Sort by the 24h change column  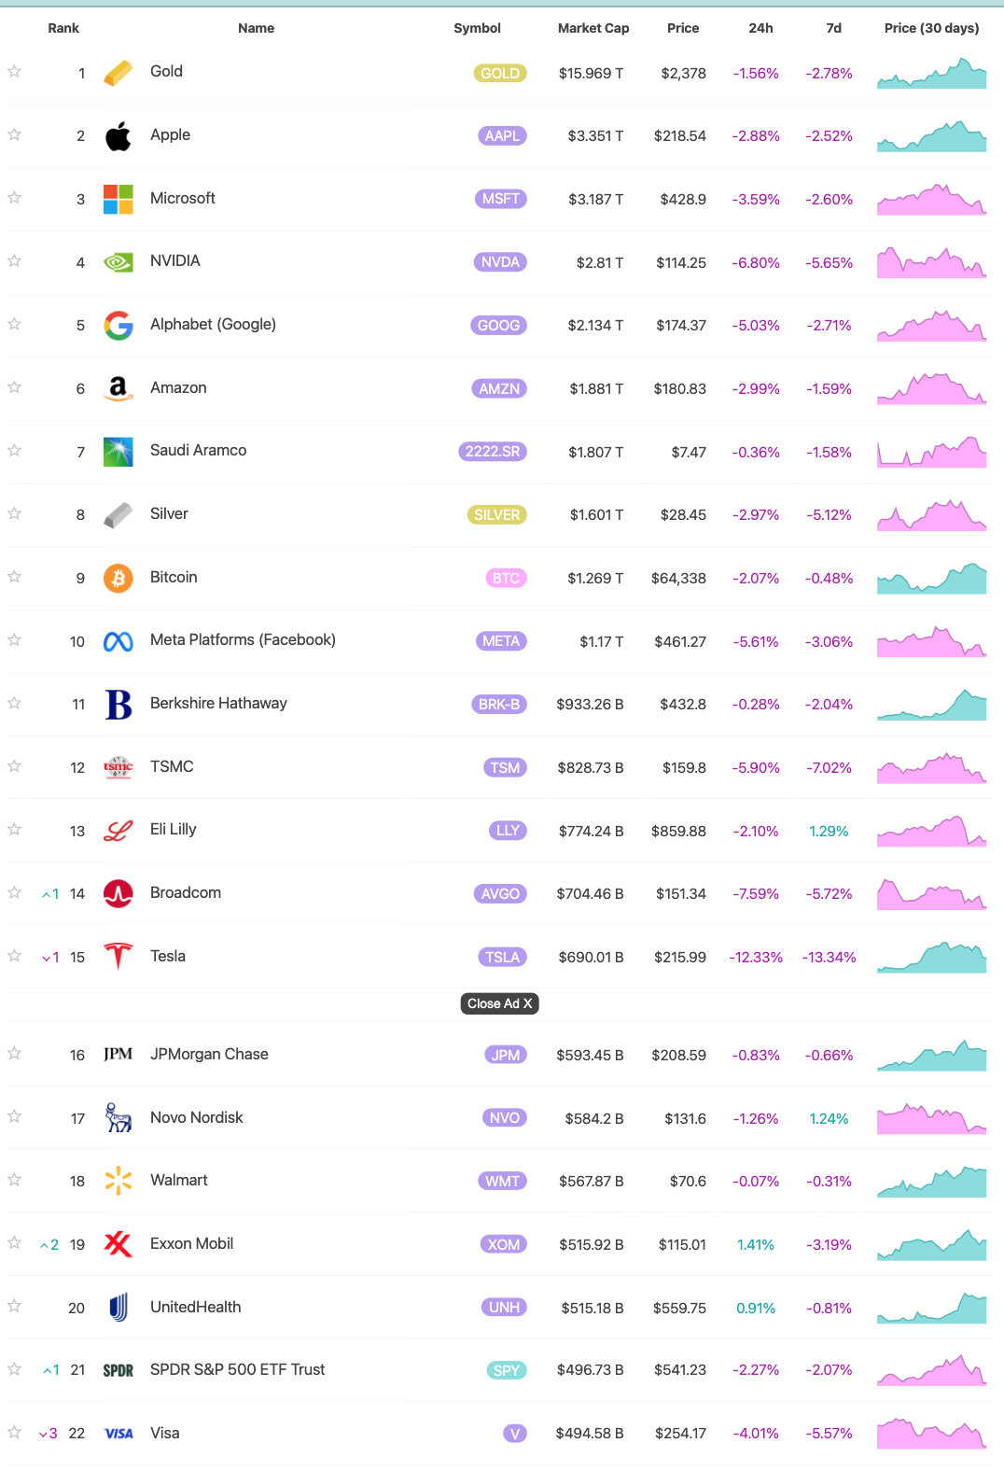760,28
